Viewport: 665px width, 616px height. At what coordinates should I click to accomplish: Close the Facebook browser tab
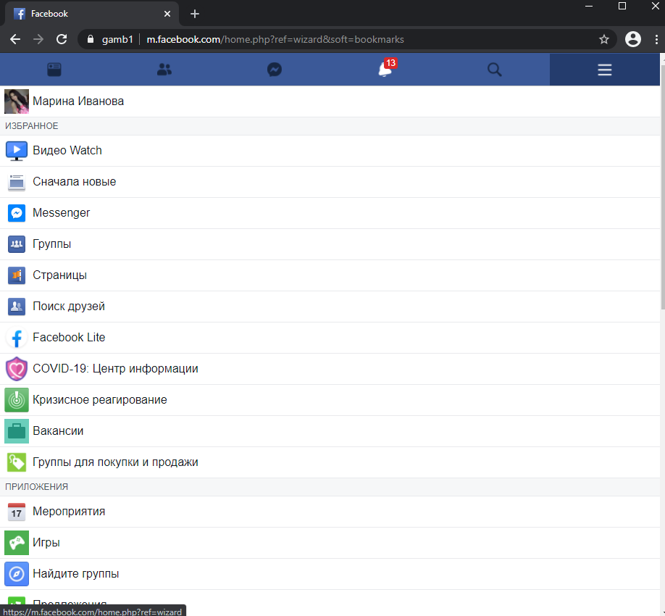tap(167, 14)
